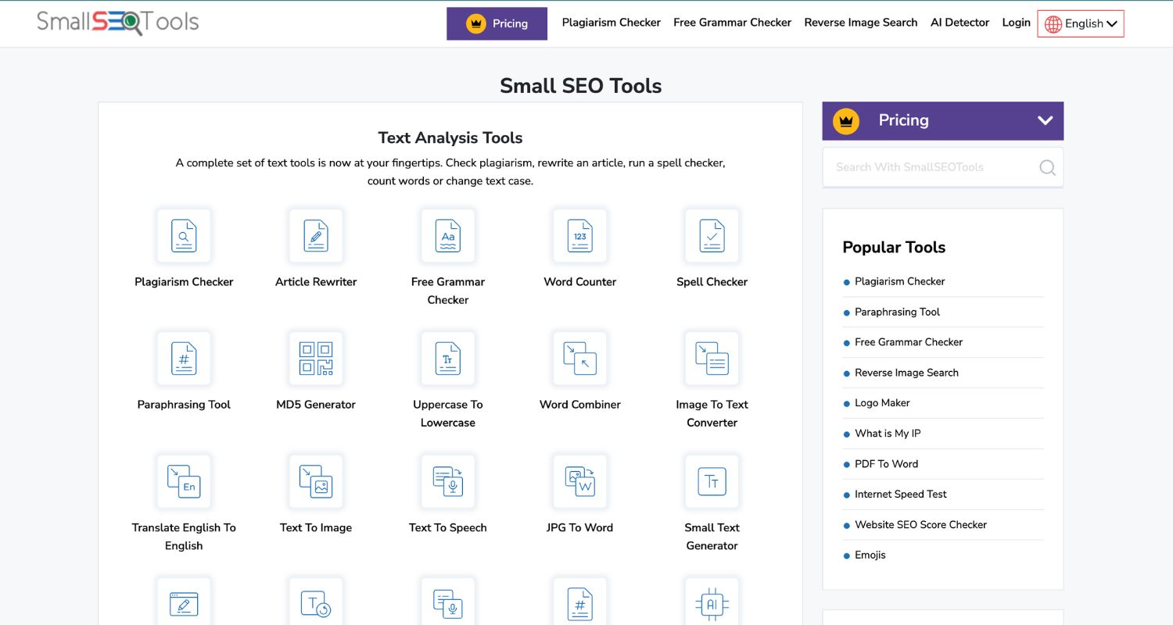Open the Text To Speech tool icon
Screen dimensions: 1173x625
[x=447, y=481]
